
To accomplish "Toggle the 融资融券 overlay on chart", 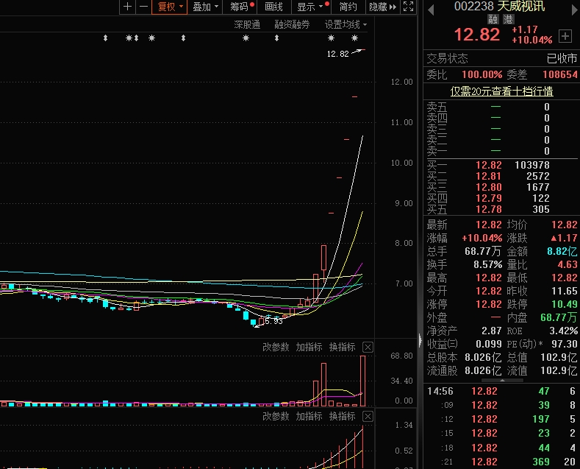I will click(293, 24).
